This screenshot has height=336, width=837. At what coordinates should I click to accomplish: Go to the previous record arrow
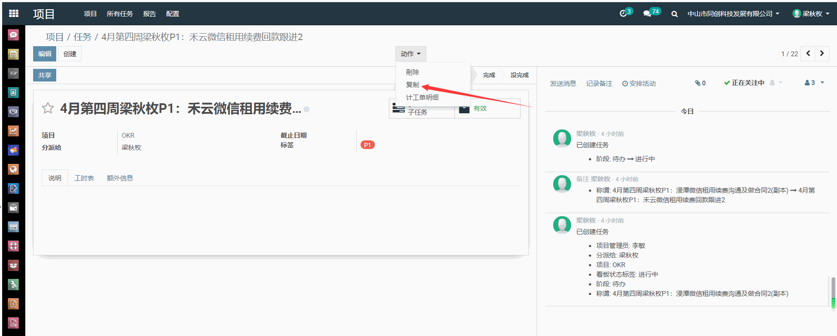click(808, 54)
